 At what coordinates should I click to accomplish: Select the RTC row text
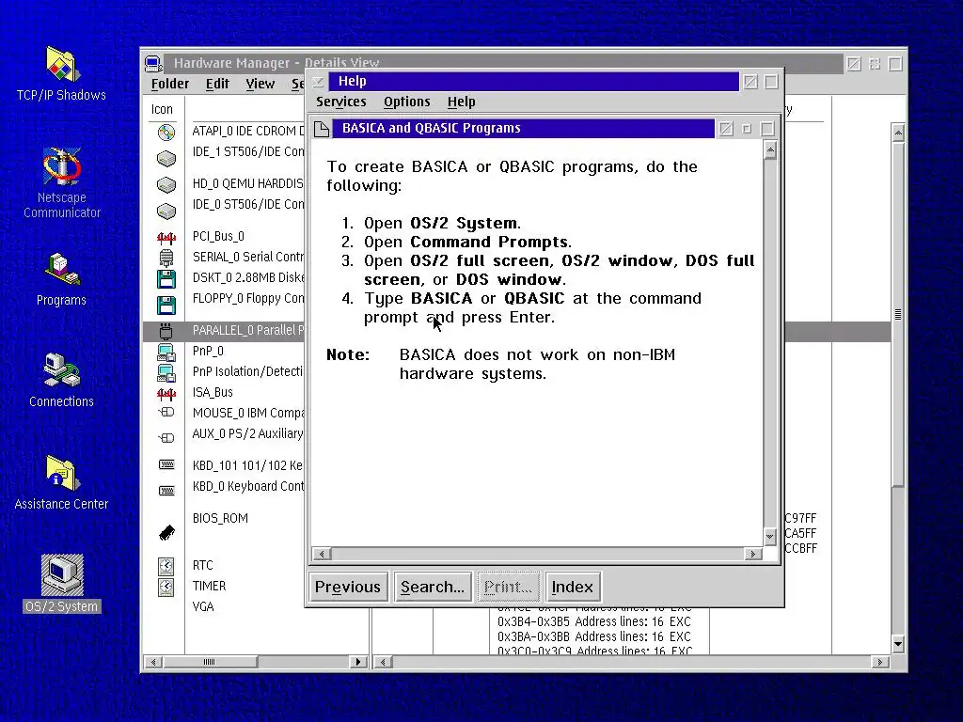click(x=203, y=565)
